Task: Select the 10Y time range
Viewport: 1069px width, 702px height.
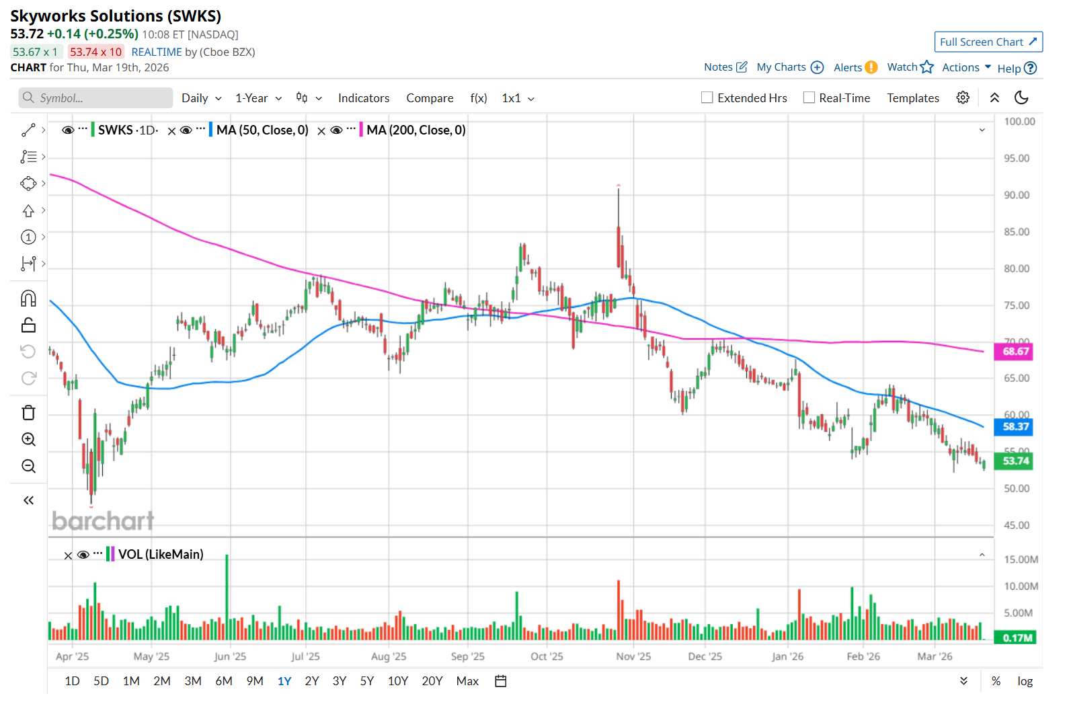Action: tap(398, 681)
